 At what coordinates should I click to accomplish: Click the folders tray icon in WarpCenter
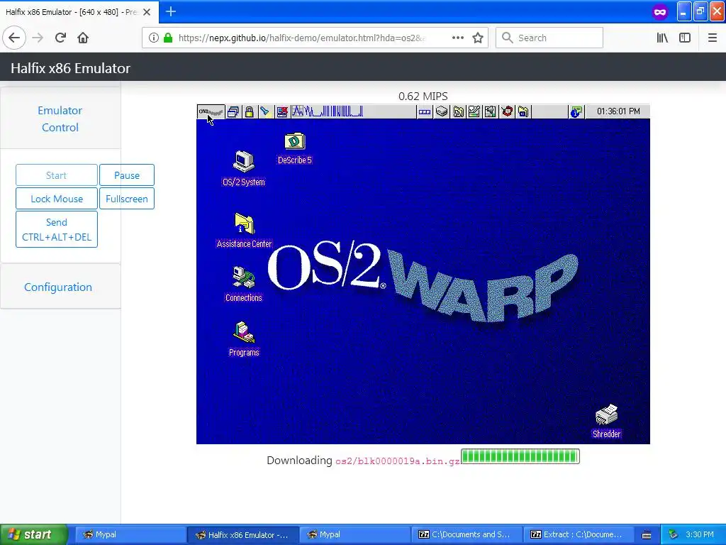pos(459,111)
